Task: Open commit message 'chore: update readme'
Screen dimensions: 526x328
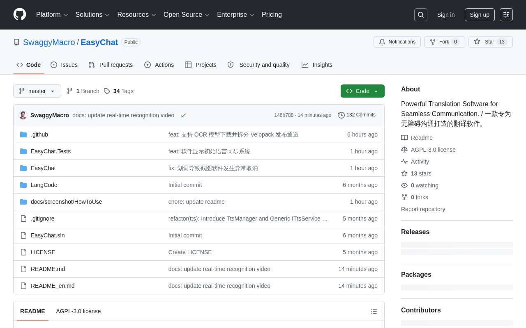Action: pos(196,202)
